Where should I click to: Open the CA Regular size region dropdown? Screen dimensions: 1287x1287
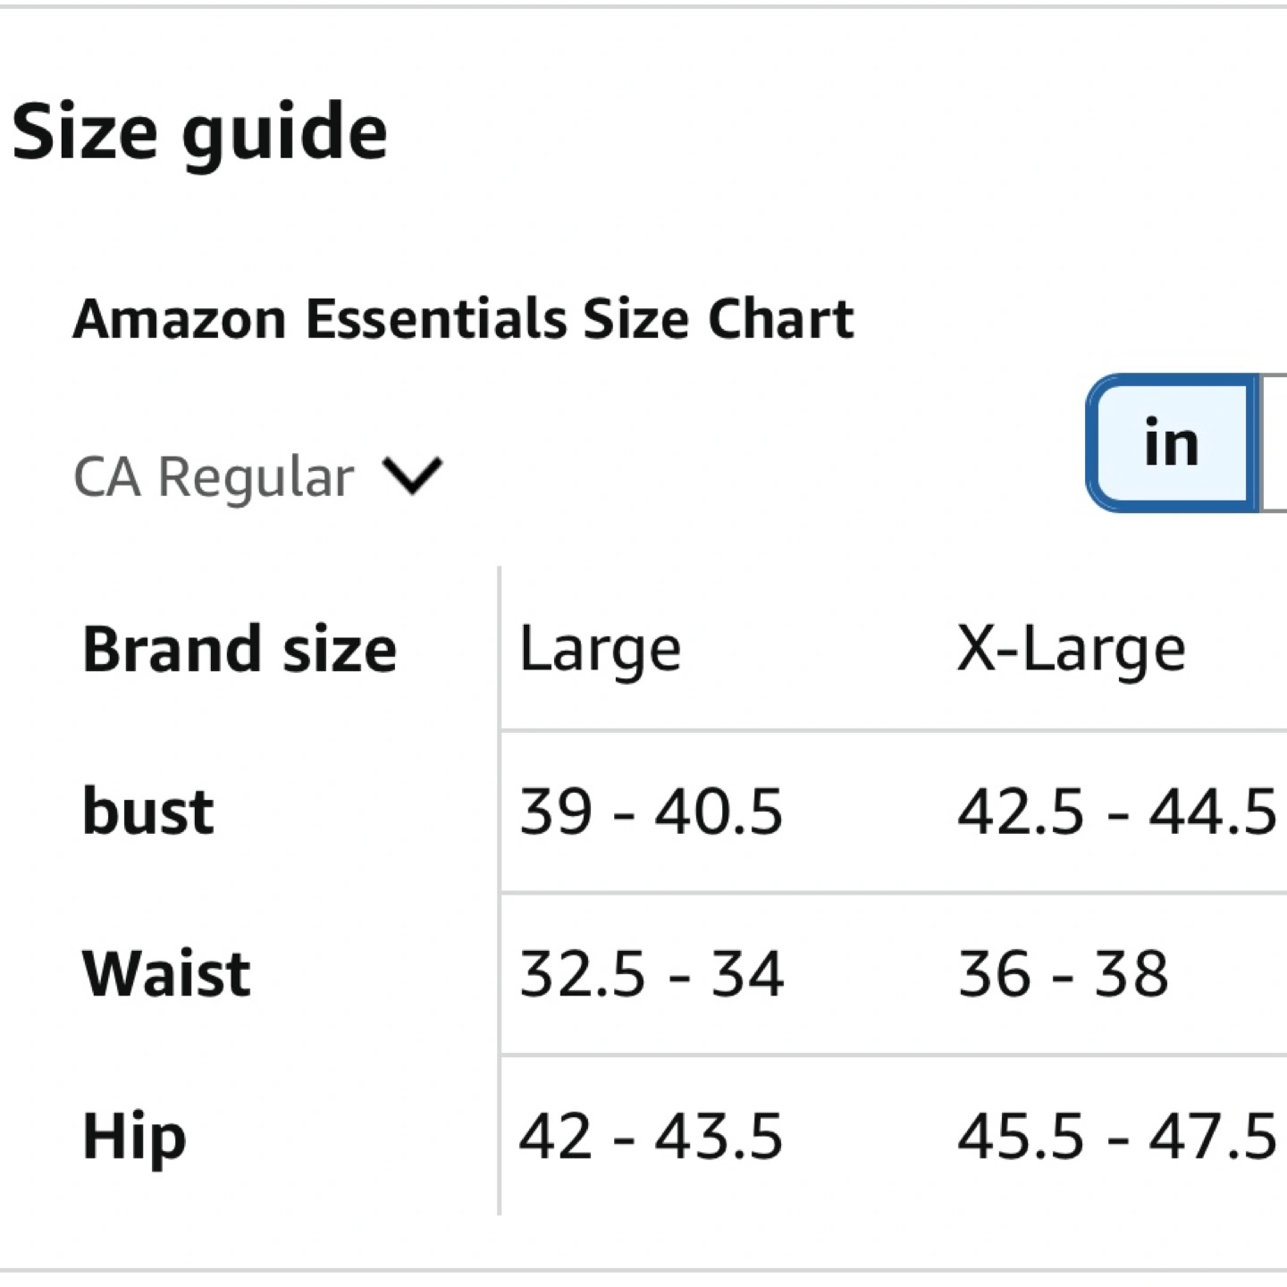click(x=214, y=476)
